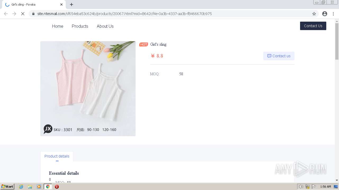Open the Action Center flag icon
This screenshot has width=339, height=190.
click(314, 187)
